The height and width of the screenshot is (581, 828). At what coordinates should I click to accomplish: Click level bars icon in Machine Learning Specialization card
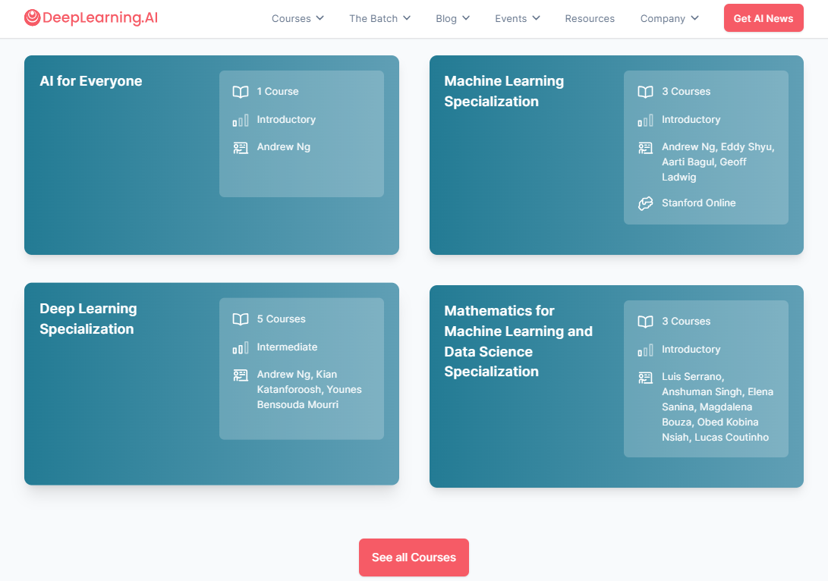645,120
